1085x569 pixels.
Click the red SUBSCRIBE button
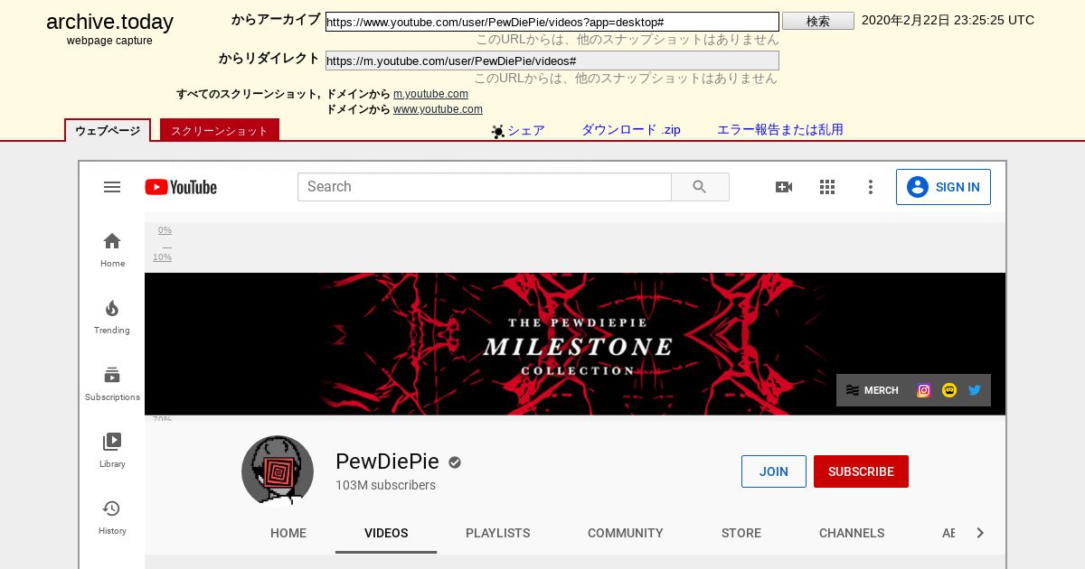(x=861, y=471)
